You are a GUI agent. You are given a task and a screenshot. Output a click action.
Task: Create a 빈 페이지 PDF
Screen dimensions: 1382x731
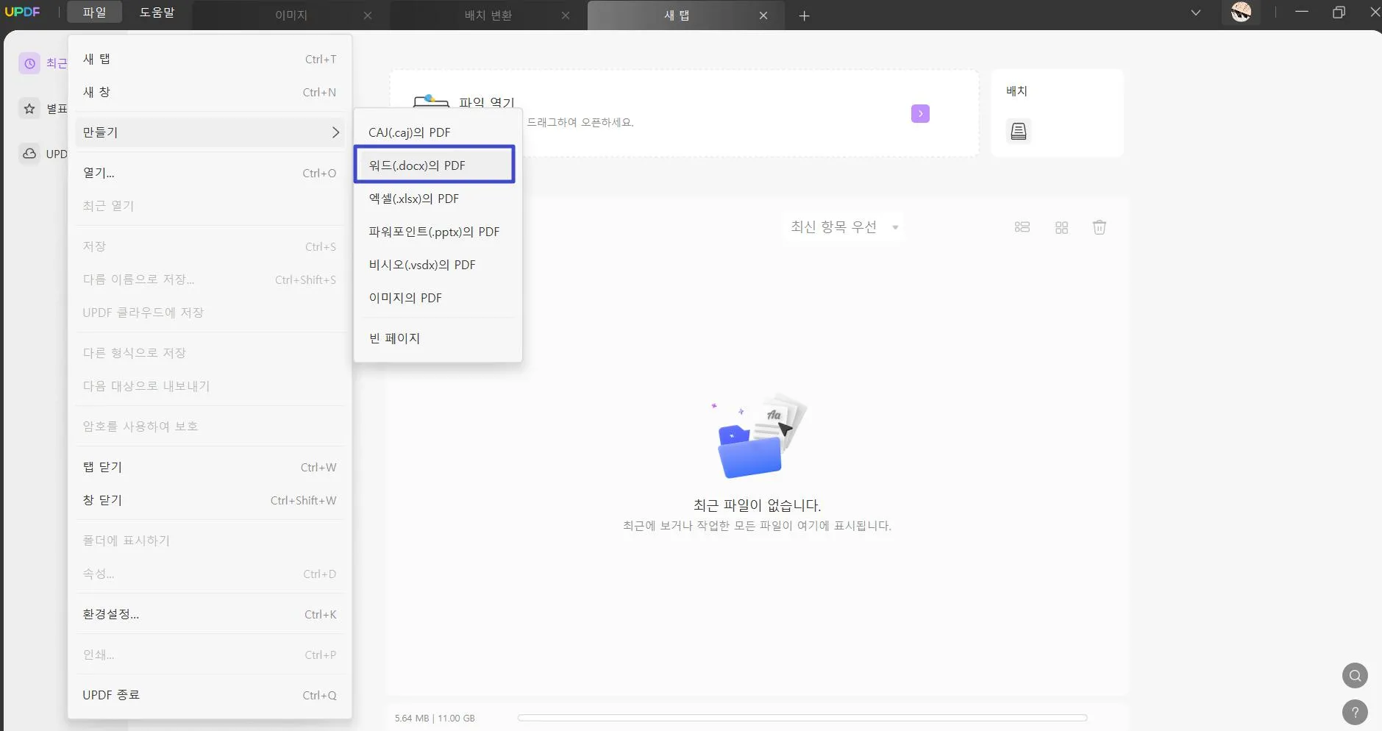pyautogui.click(x=437, y=338)
